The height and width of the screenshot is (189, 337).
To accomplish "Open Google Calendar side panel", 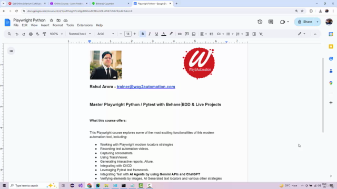I will tap(331, 34).
